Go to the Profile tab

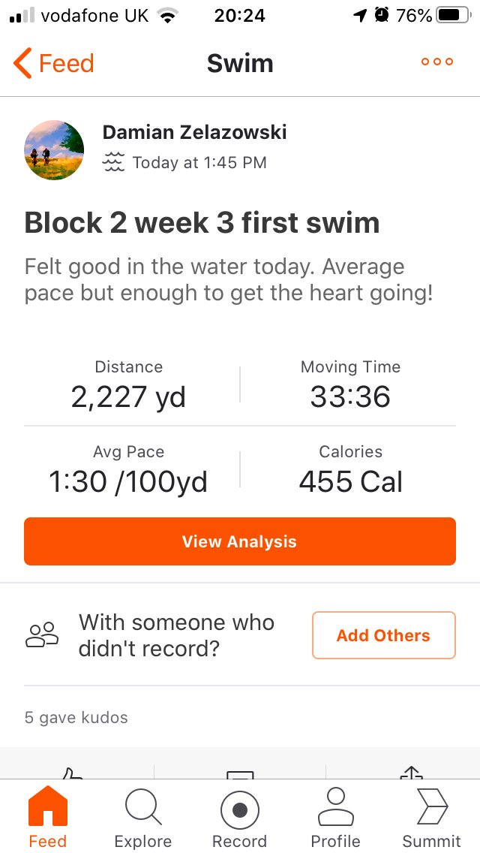[336, 817]
